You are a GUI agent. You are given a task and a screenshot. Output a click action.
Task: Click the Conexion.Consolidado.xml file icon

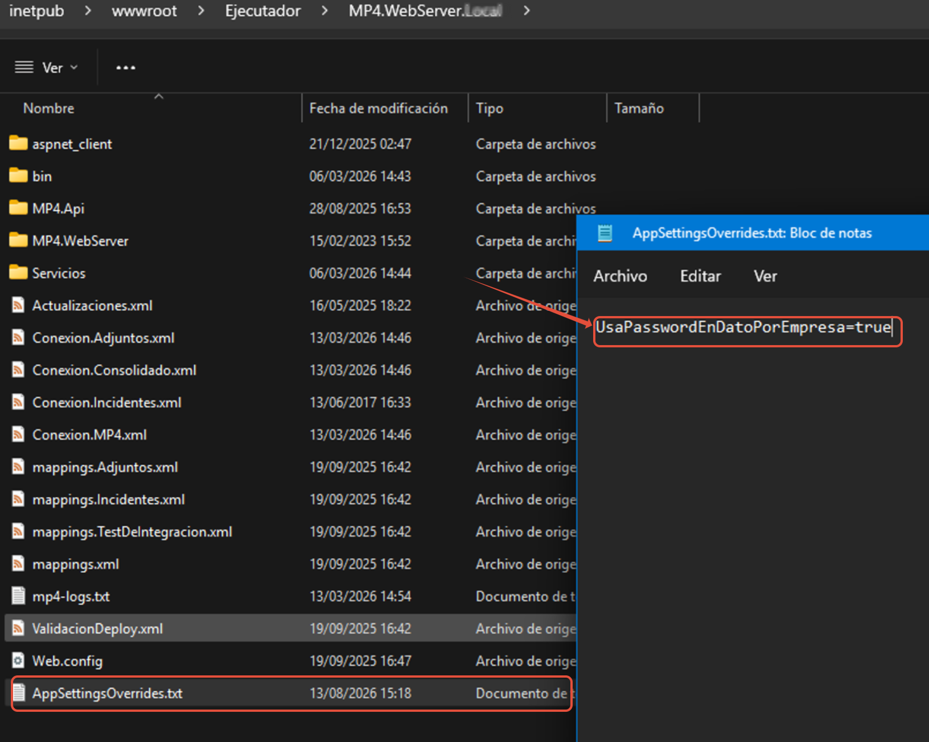click(18, 370)
